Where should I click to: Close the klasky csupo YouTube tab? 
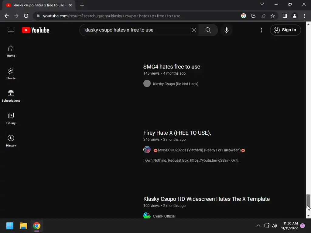tap(70, 5)
